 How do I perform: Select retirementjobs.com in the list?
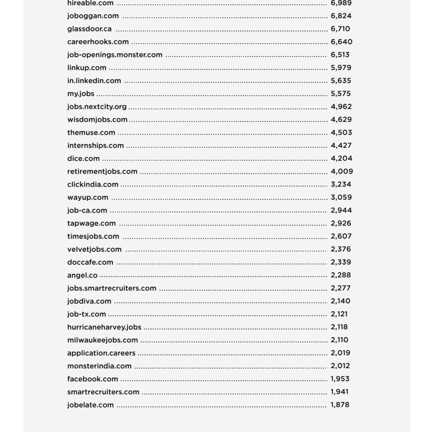click(102, 172)
